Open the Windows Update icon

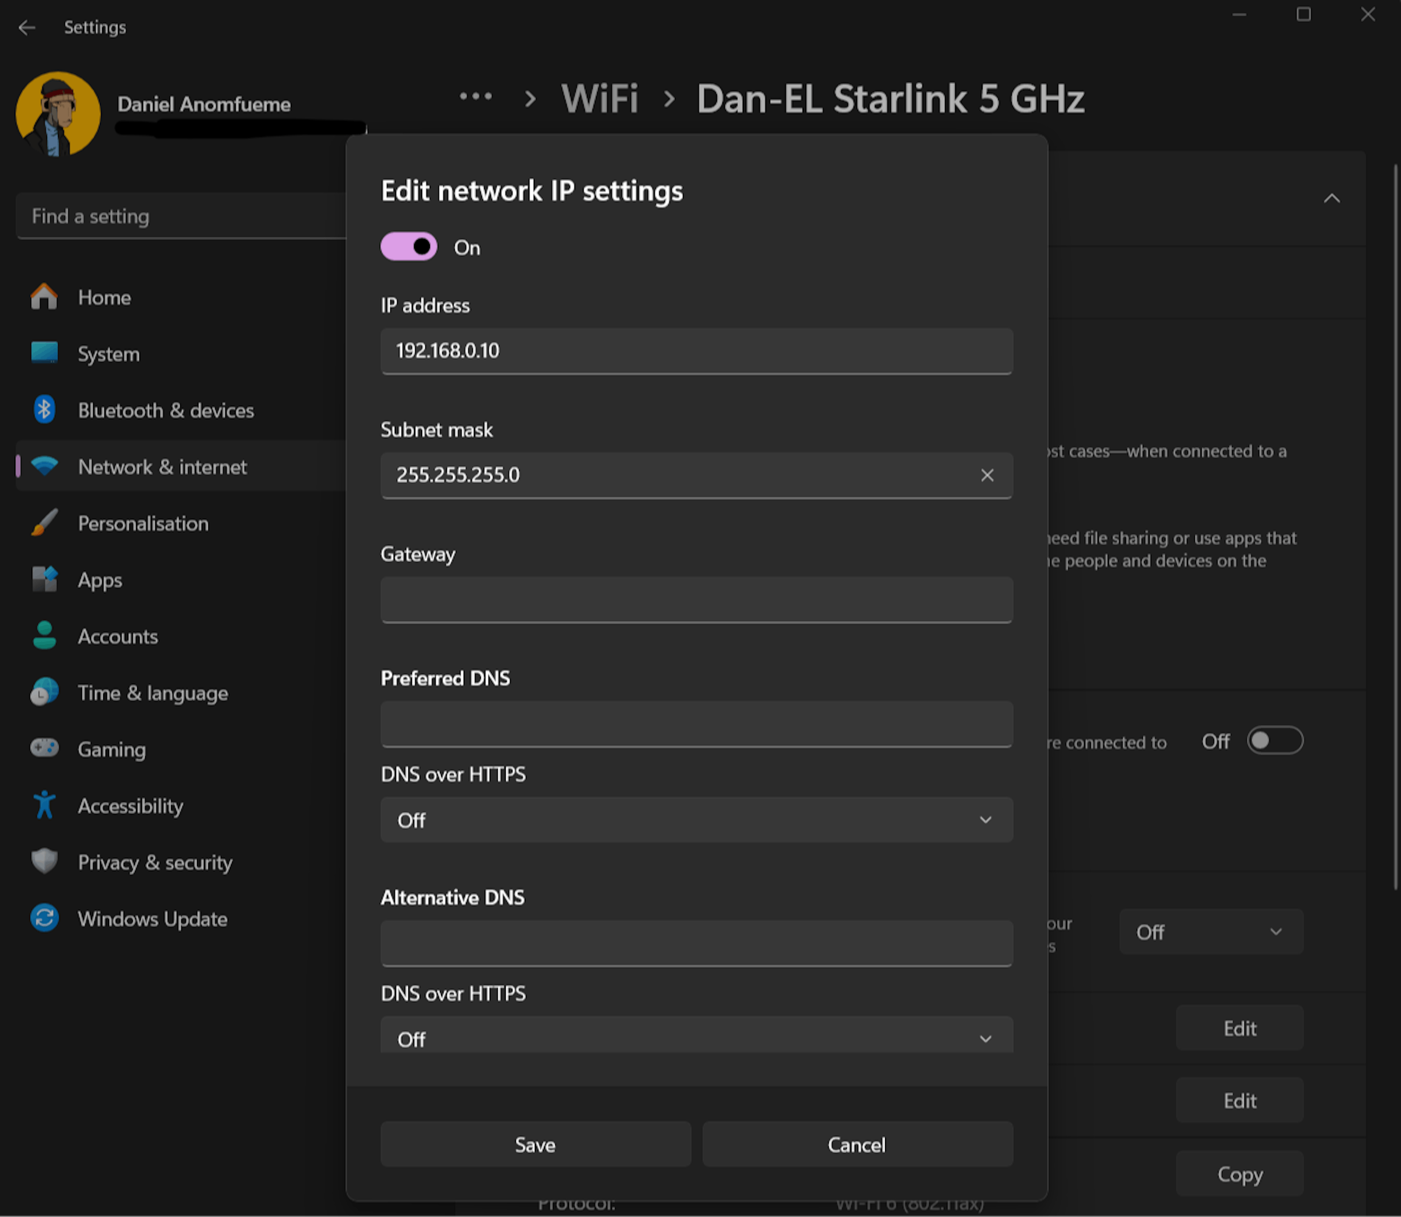44,918
